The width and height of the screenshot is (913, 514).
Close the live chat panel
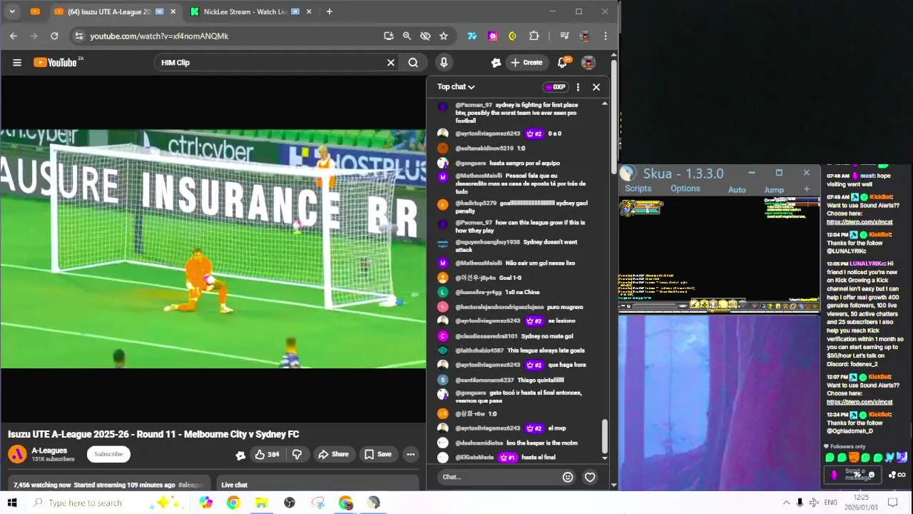click(596, 87)
